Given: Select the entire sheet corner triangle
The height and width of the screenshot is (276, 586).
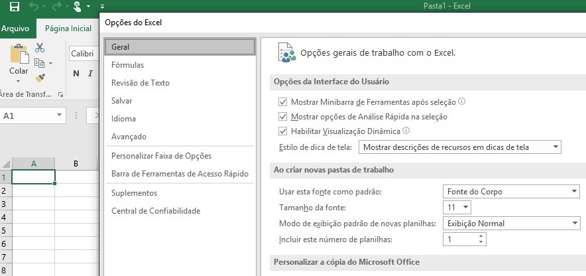Looking at the screenshot, I should 6,164.
